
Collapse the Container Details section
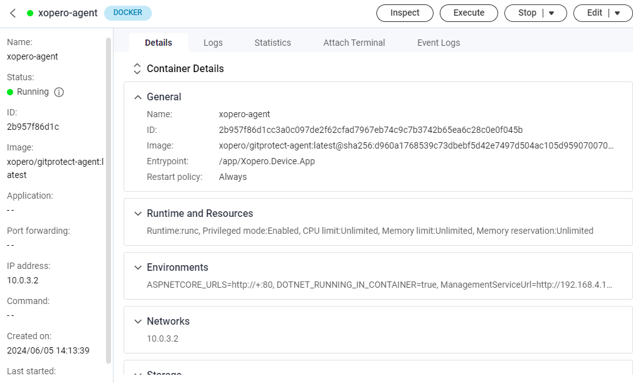[x=137, y=69]
